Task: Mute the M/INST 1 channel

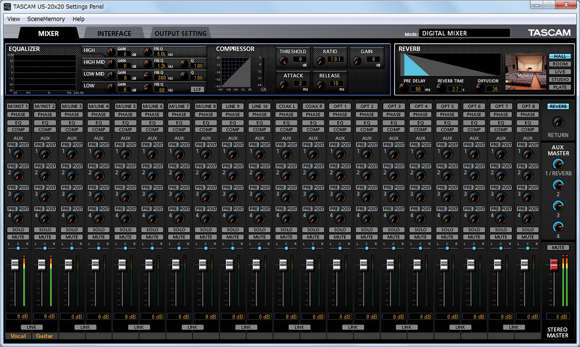Action: (18, 237)
